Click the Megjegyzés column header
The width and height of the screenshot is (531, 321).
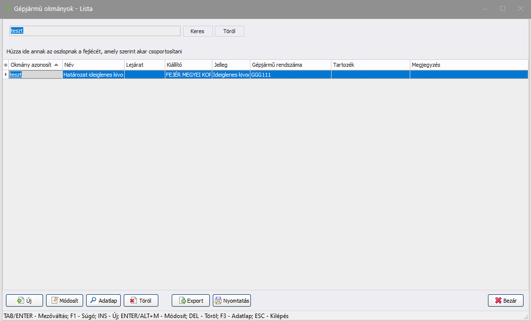[469, 65]
